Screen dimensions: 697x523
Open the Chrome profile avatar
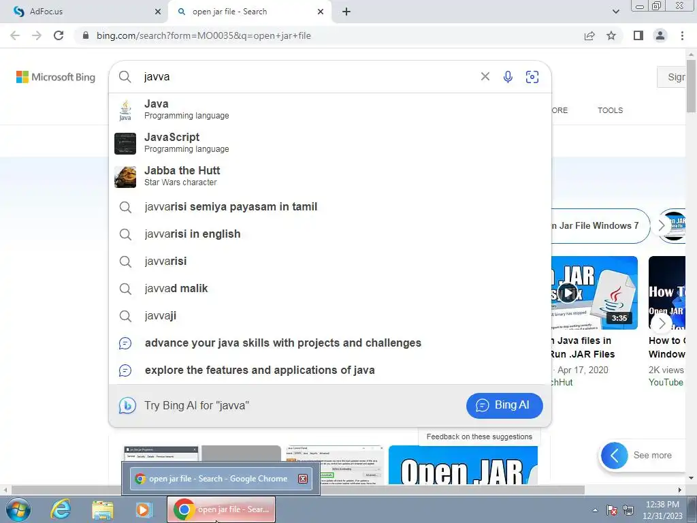tap(660, 35)
